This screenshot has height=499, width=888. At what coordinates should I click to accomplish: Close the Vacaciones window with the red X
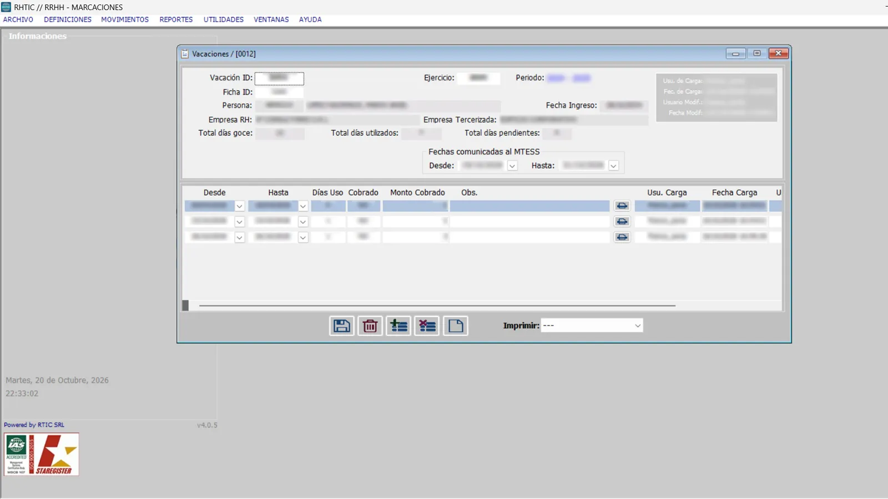[779, 53]
